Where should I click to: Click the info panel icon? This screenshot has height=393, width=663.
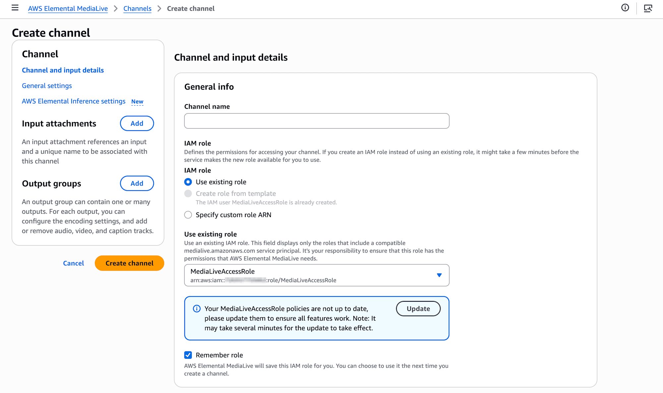(x=625, y=8)
